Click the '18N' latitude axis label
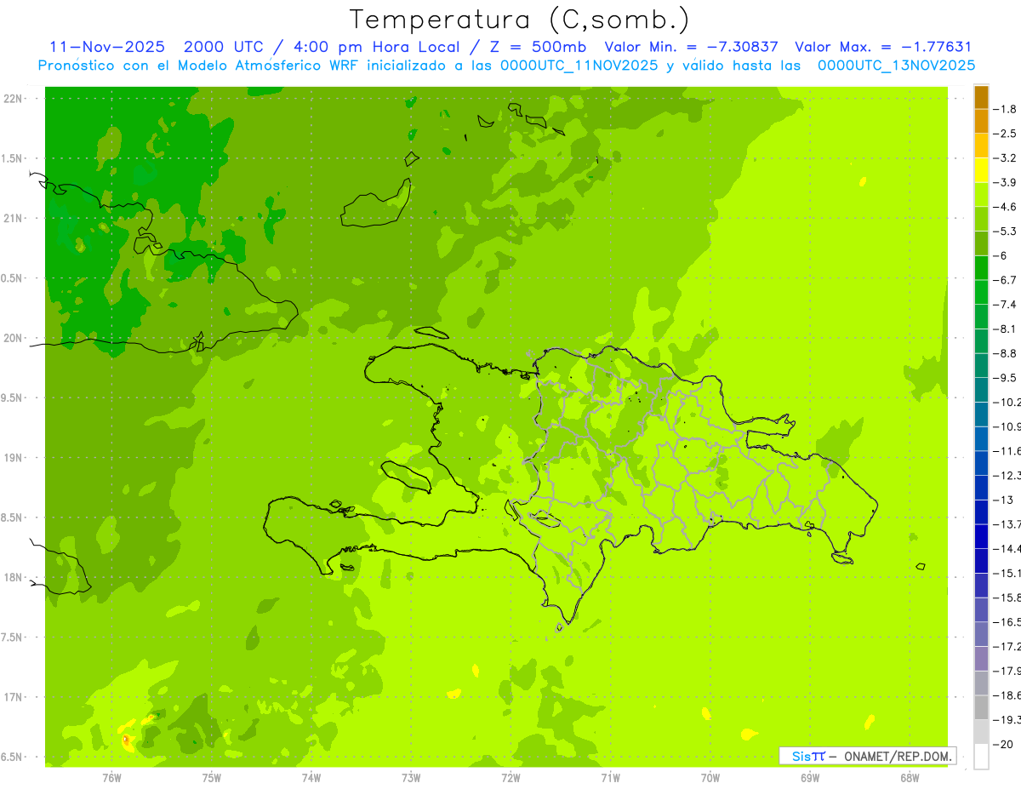This screenshot has width=1021, height=789. point(13,578)
